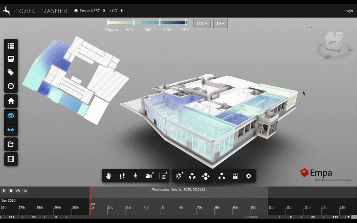The width and height of the screenshot is (357, 223).
Task: Click the tag icon in the left sidebar
Action: (11, 72)
